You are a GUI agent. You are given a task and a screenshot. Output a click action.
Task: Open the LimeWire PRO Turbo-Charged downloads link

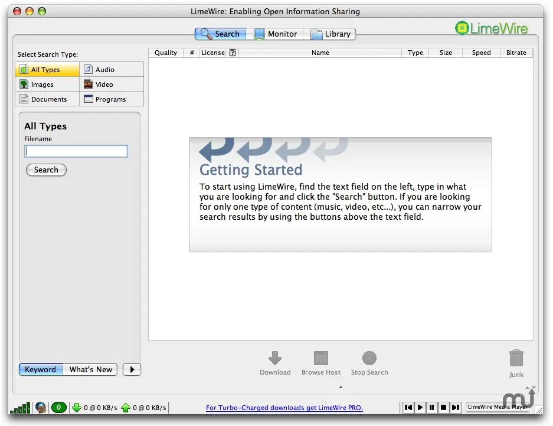coord(284,408)
